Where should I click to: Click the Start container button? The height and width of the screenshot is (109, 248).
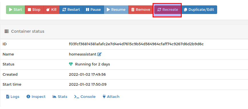(15, 10)
